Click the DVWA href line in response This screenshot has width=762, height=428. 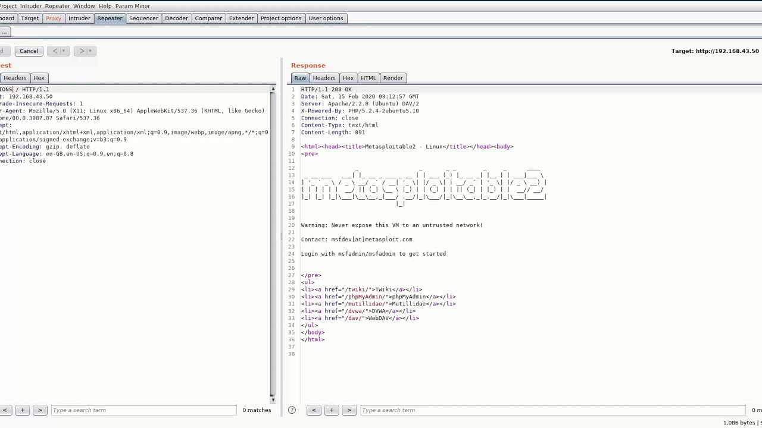tap(358, 311)
